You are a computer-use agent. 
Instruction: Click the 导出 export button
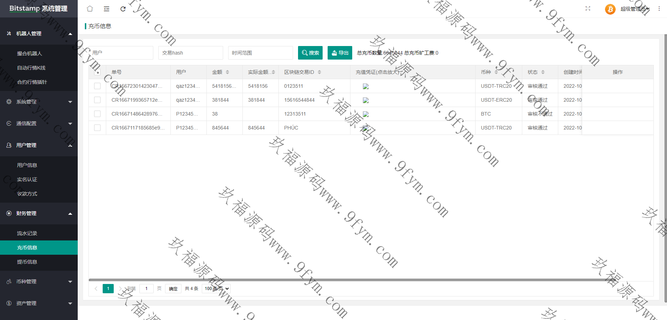coord(340,53)
